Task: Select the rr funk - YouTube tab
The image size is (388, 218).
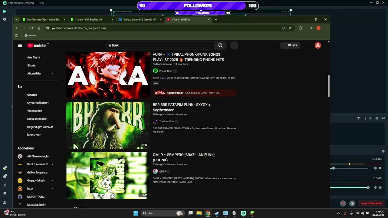Action: [x=188, y=19]
